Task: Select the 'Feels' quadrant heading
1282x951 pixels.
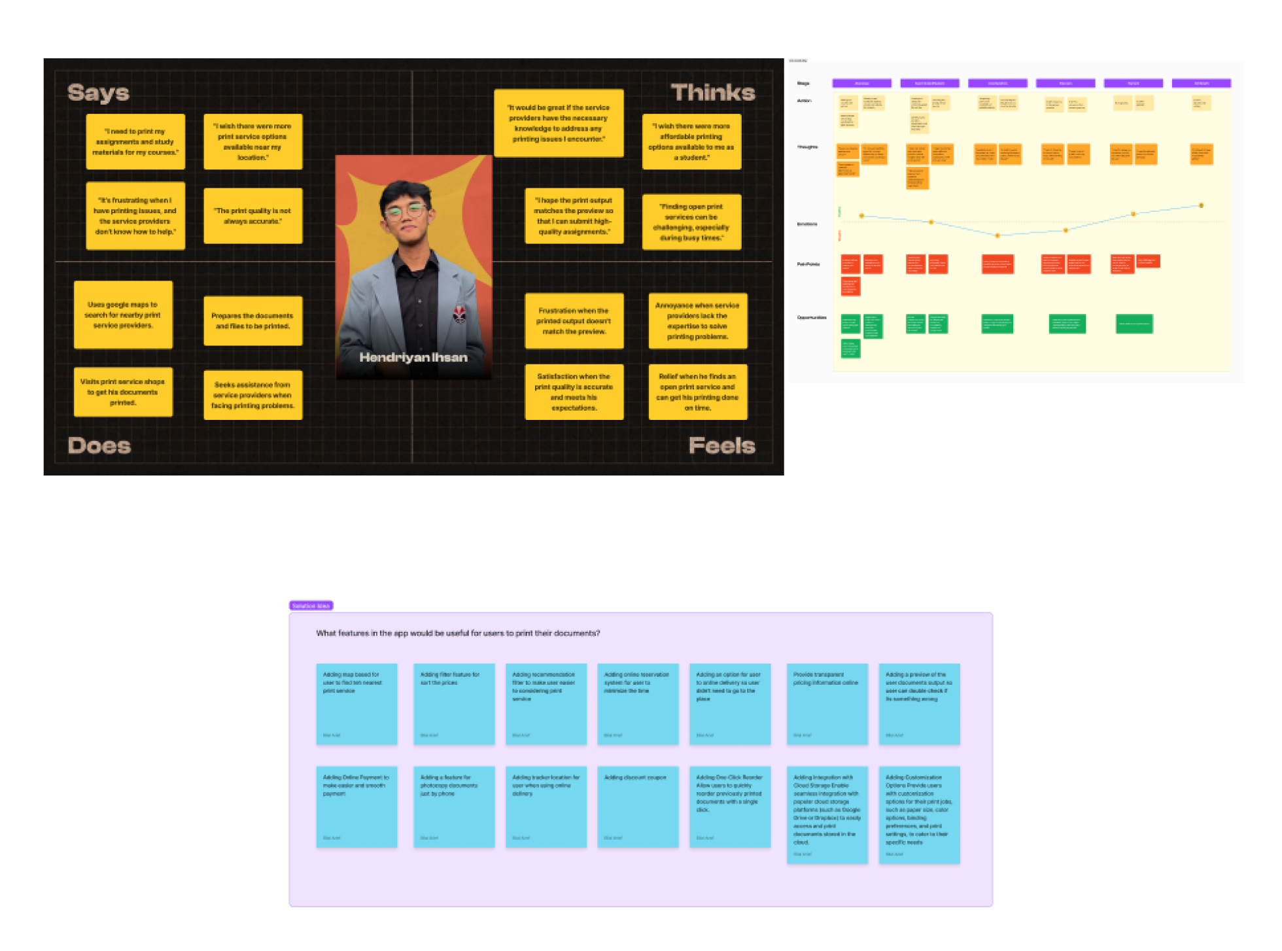Action: [721, 445]
